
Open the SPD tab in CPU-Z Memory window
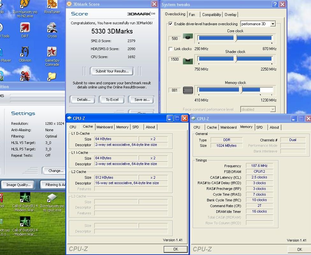click(x=259, y=127)
